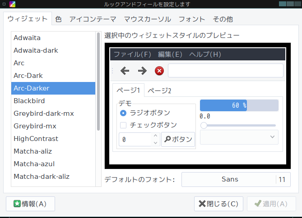Select ページ2 tab in preview

(x=159, y=91)
